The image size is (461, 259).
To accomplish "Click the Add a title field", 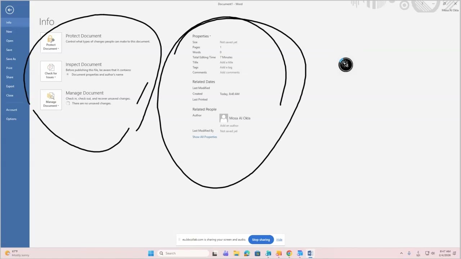I will tap(227, 63).
